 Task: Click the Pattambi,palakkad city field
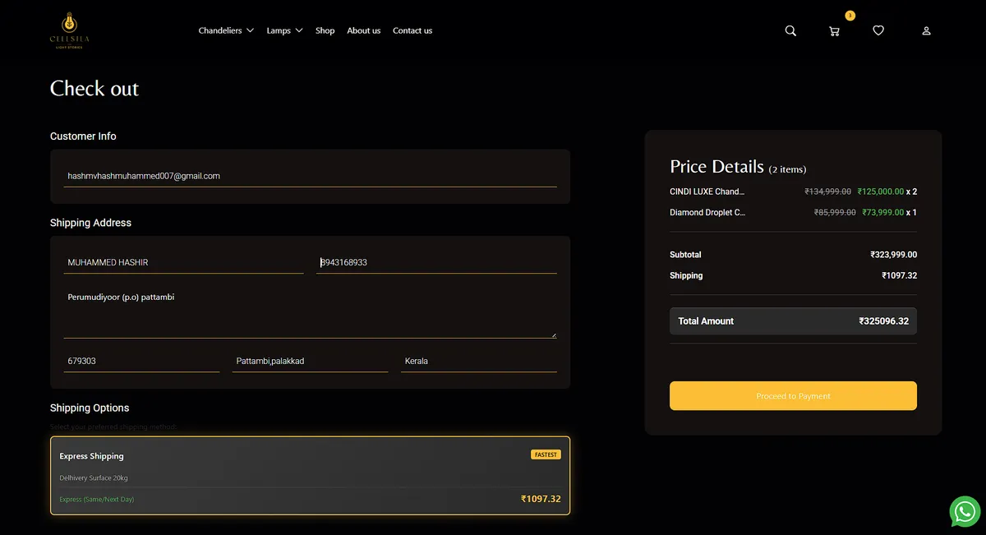(x=310, y=361)
